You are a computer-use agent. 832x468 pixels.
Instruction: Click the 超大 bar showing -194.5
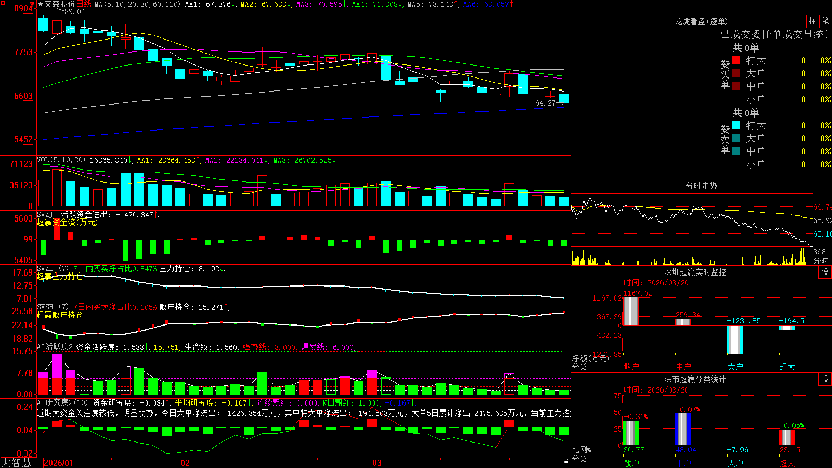787,328
